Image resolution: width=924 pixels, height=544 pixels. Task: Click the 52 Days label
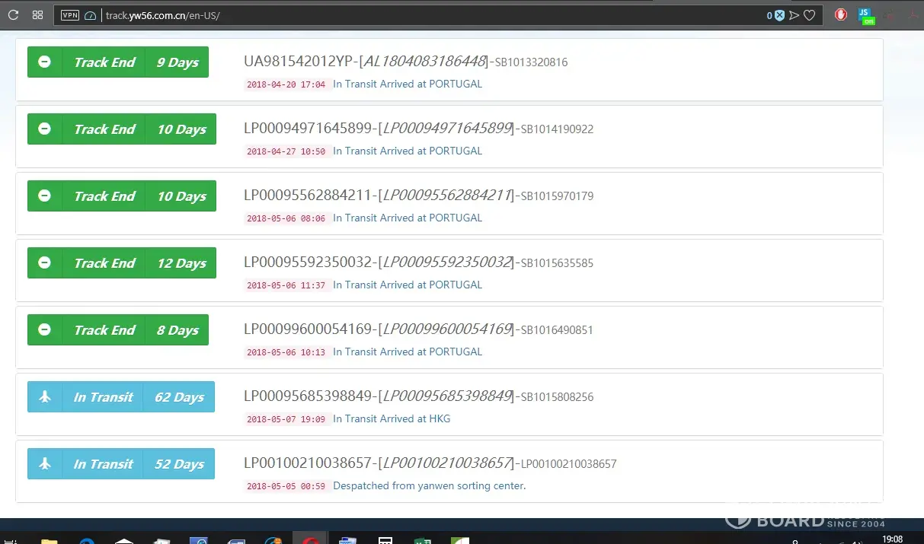179,464
